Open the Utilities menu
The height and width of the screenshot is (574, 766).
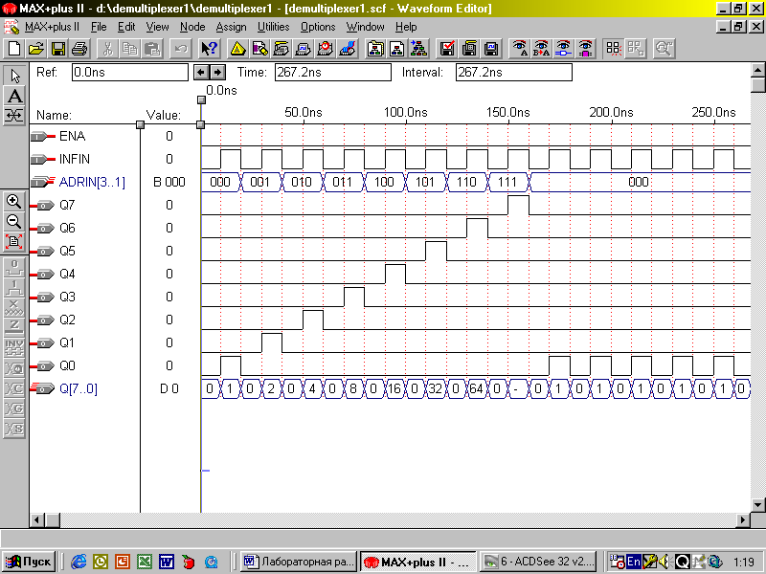pos(274,27)
